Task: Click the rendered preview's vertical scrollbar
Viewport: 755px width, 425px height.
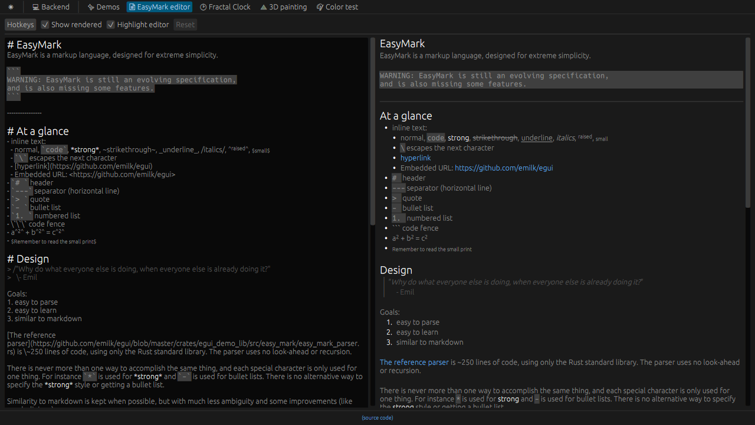Action: pyautogui.click(x=747, y=121)
